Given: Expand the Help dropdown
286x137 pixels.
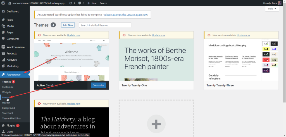Looking at the screenshot, I should click(272, 9).
